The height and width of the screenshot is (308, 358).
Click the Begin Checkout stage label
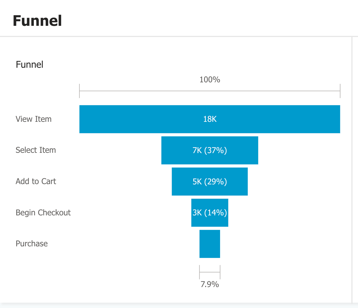coord(43,213)
